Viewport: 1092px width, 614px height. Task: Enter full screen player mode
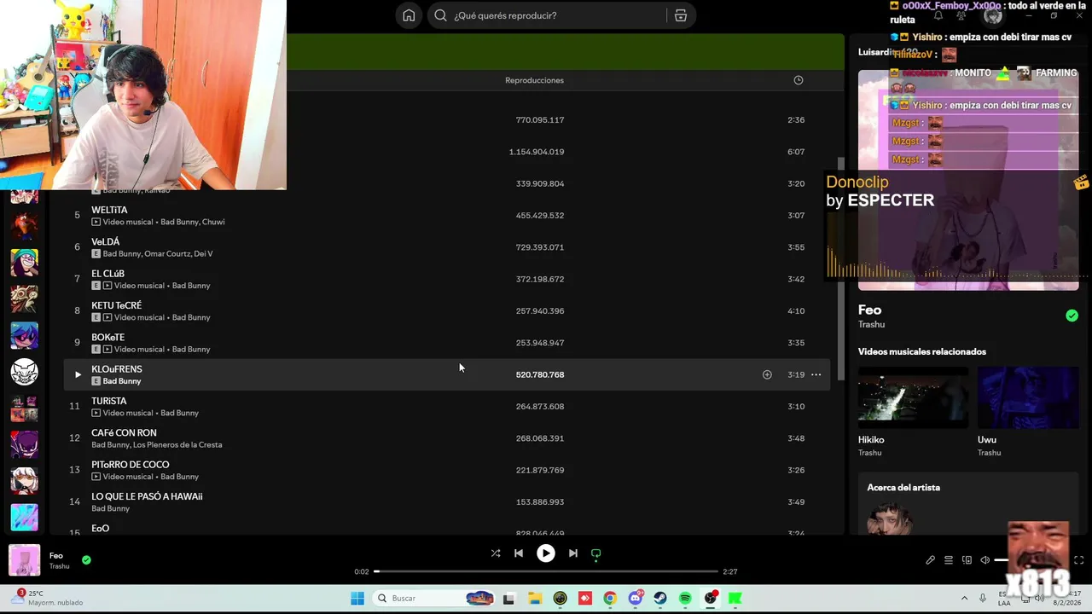point(1078,560)
